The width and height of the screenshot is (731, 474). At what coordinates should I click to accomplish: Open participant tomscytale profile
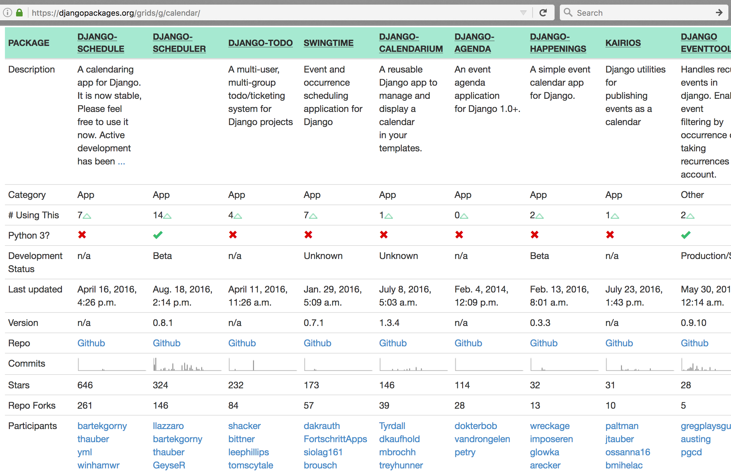coord(251,465)
